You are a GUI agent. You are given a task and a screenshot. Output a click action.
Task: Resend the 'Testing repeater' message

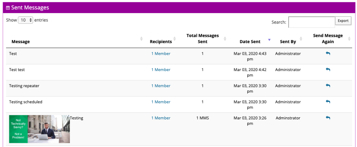[x=328, y=86]
